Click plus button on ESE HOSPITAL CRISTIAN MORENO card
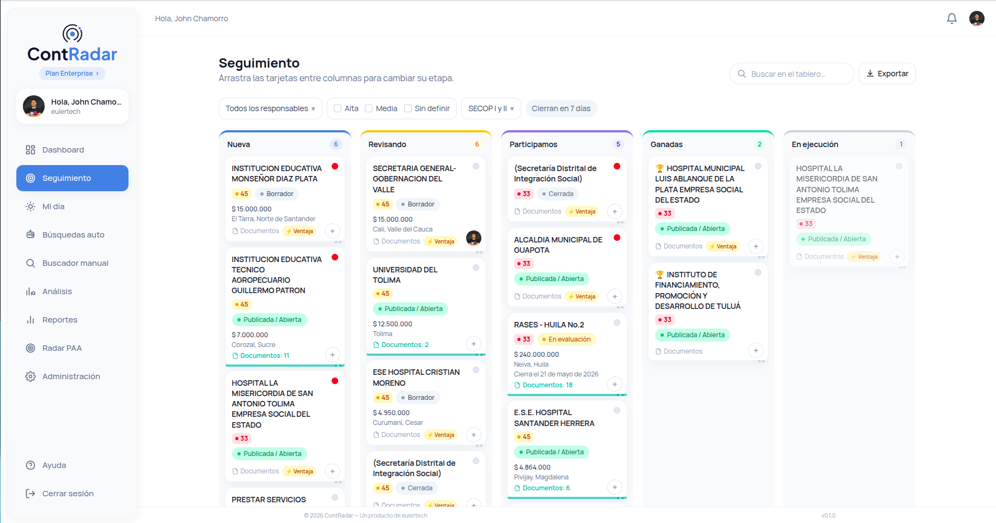The image size is (996, 523). [x=474, y=435]
